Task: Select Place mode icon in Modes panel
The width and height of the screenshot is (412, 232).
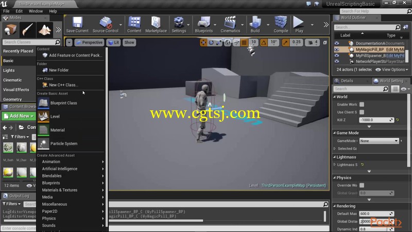Action: [x=10, y=30]
